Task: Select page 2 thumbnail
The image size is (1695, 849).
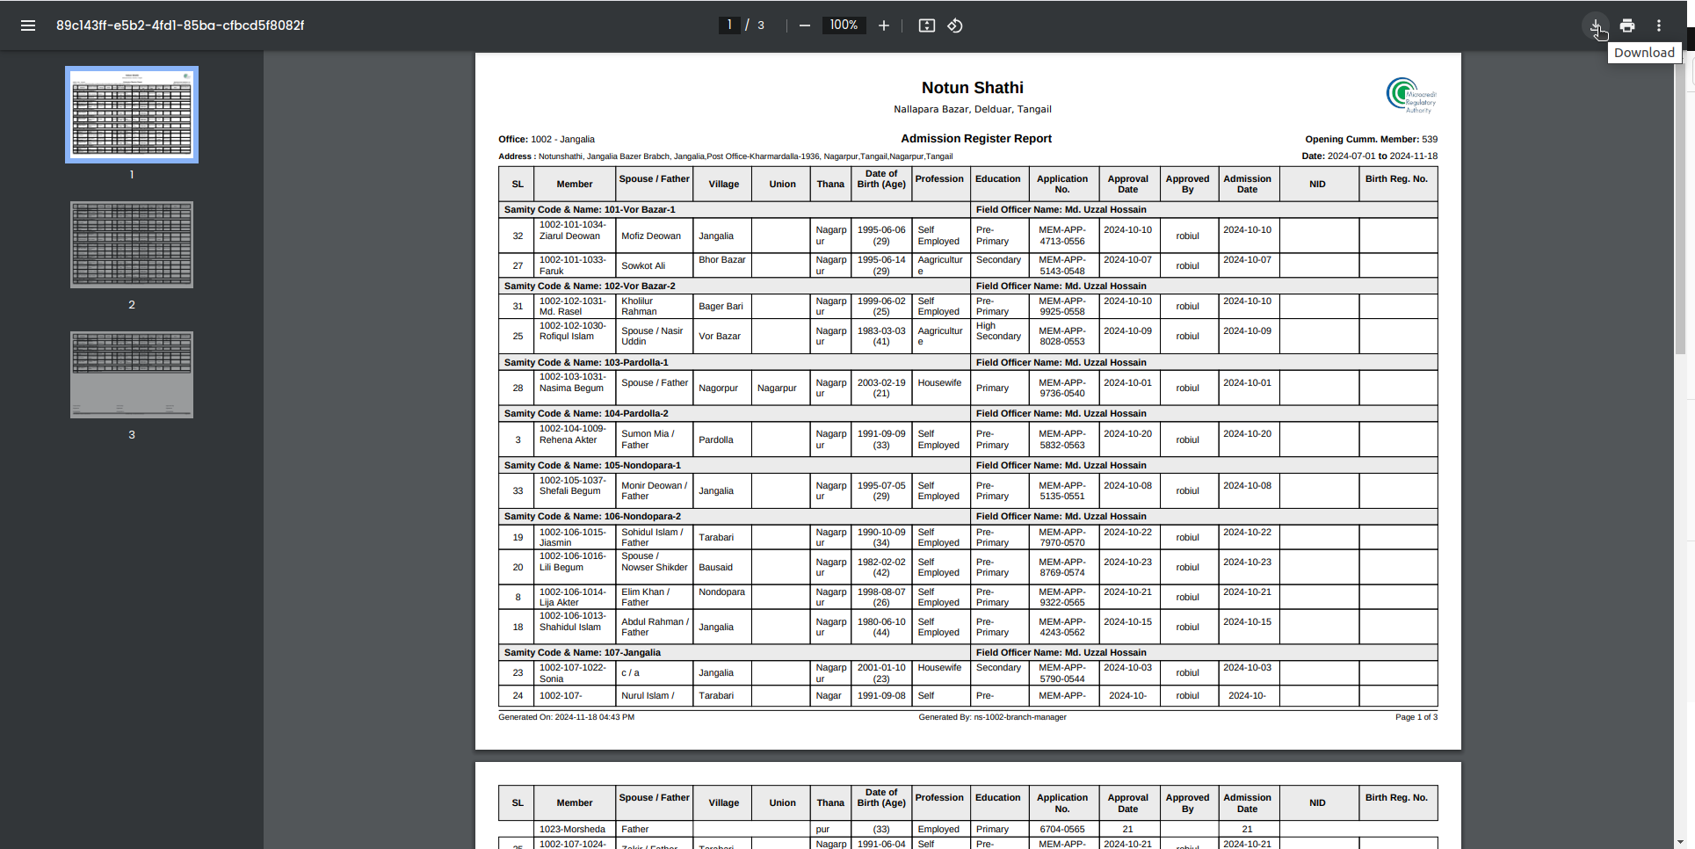Action: (x=132, y=244)
